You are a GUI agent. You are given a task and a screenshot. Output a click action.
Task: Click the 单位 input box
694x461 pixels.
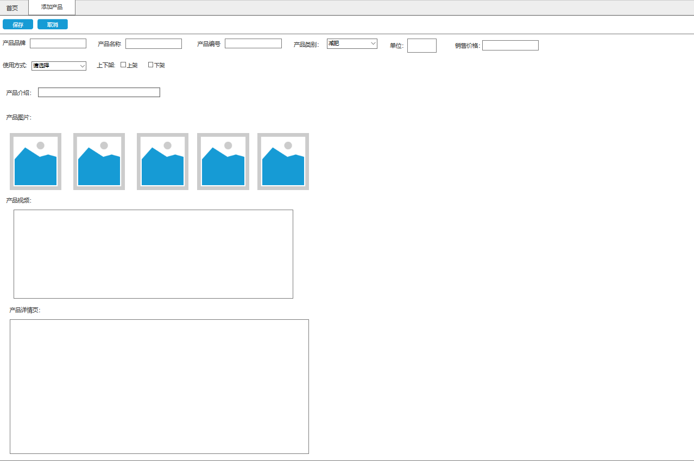(422, 46)
